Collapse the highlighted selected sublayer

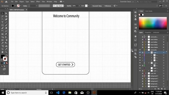pos(149,53)
